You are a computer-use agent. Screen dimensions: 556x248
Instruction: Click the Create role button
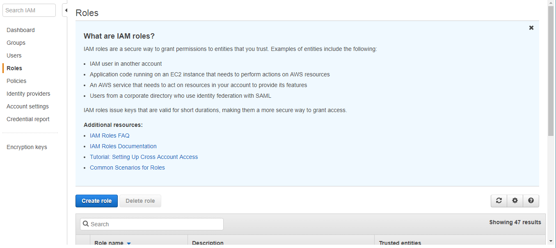tap(96, 201)
